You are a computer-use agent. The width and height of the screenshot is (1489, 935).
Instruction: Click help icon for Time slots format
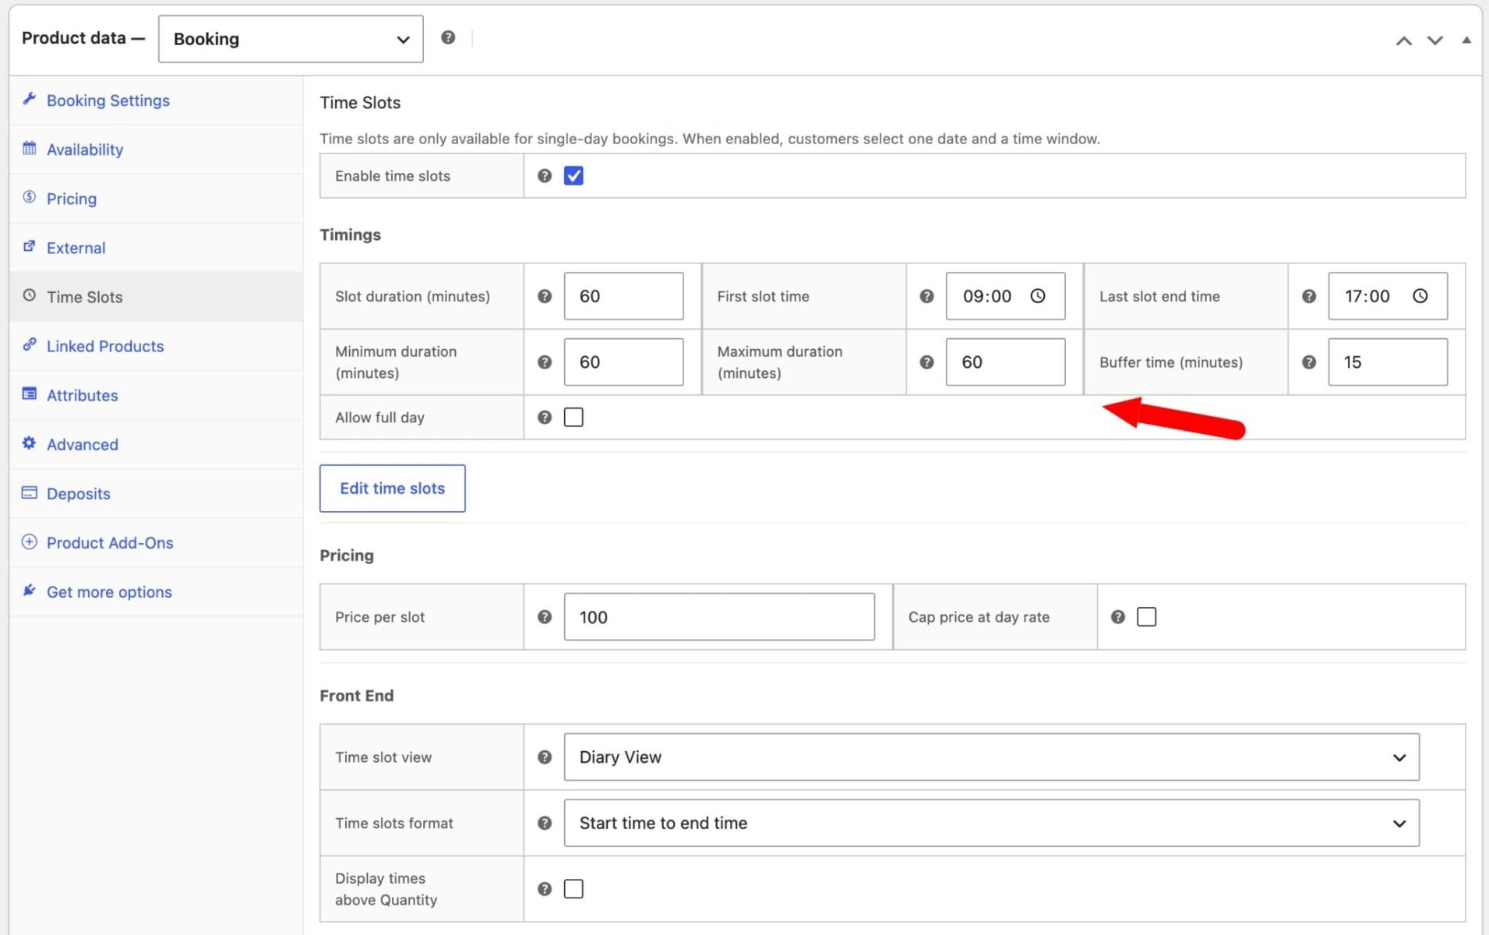tap(545, 823)
